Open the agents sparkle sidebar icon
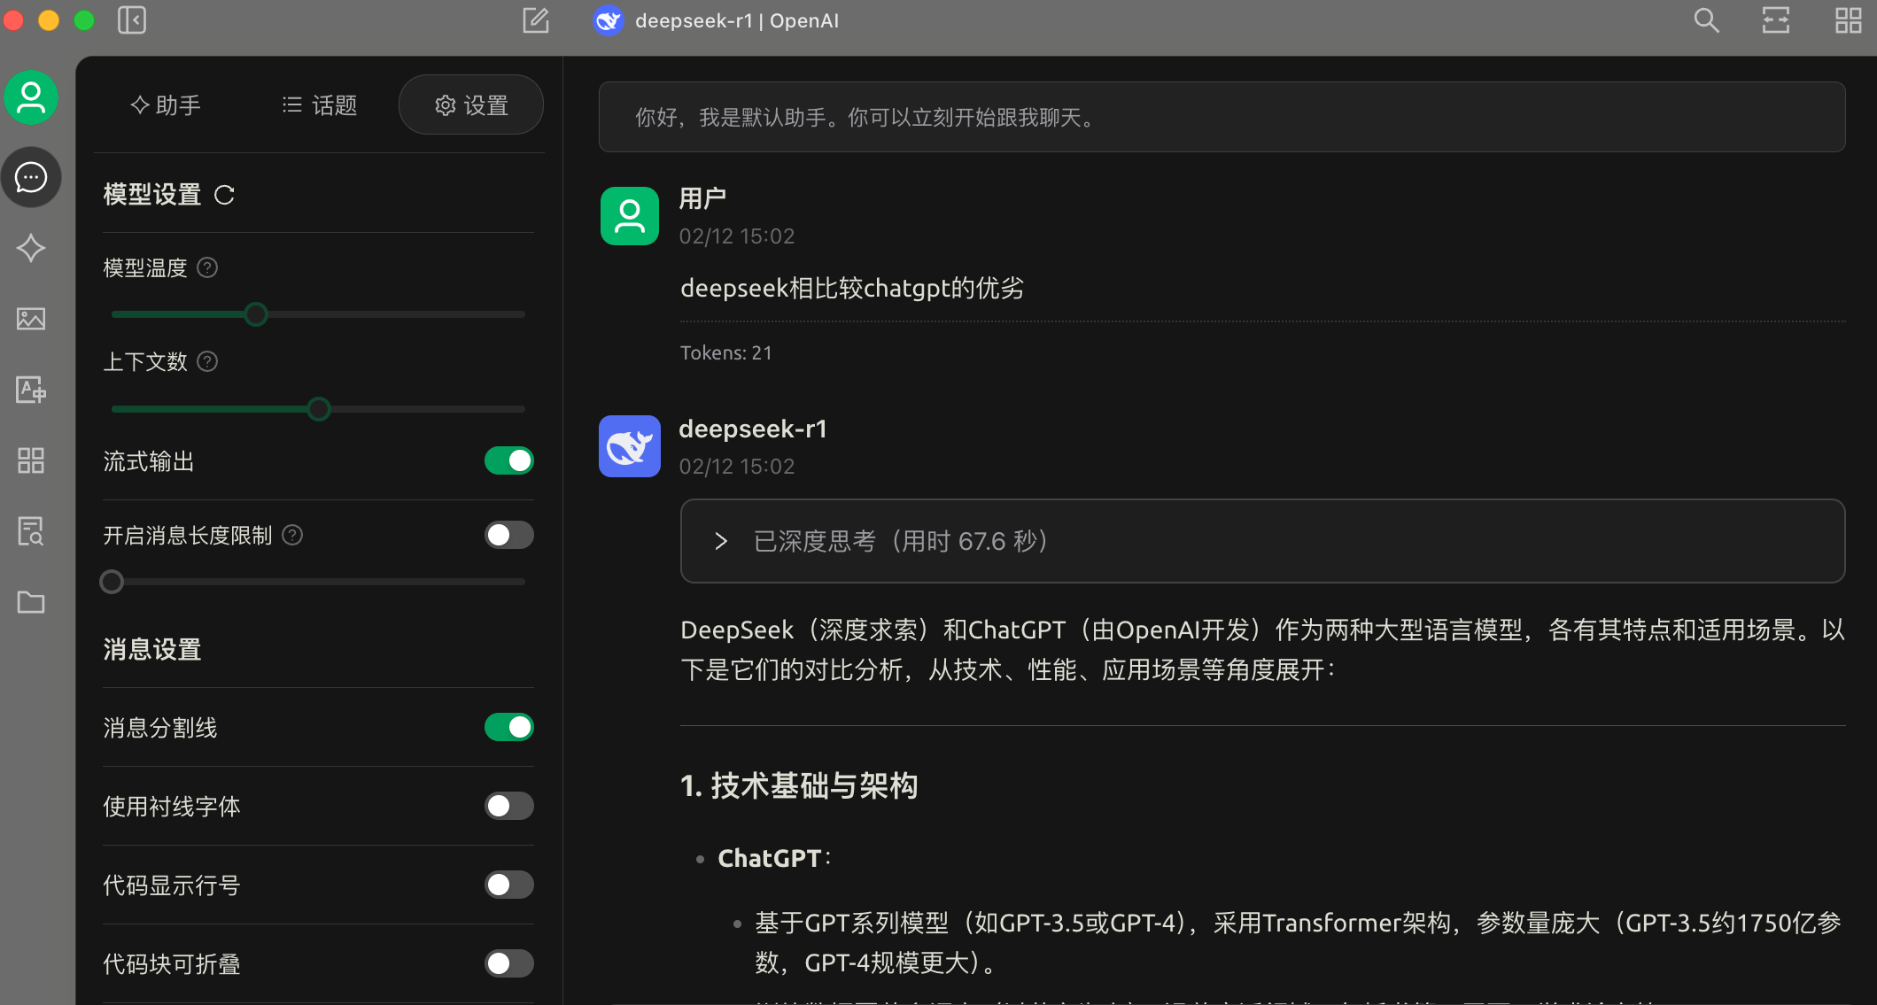The width and height of the screenshot is (1877, 1005). (31, 248)
